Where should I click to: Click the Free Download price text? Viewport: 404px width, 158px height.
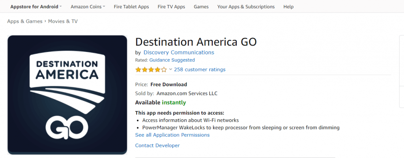169,84
